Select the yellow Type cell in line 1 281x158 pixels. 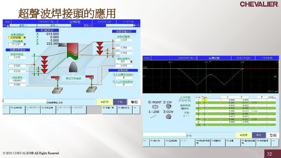pos(205,100)
